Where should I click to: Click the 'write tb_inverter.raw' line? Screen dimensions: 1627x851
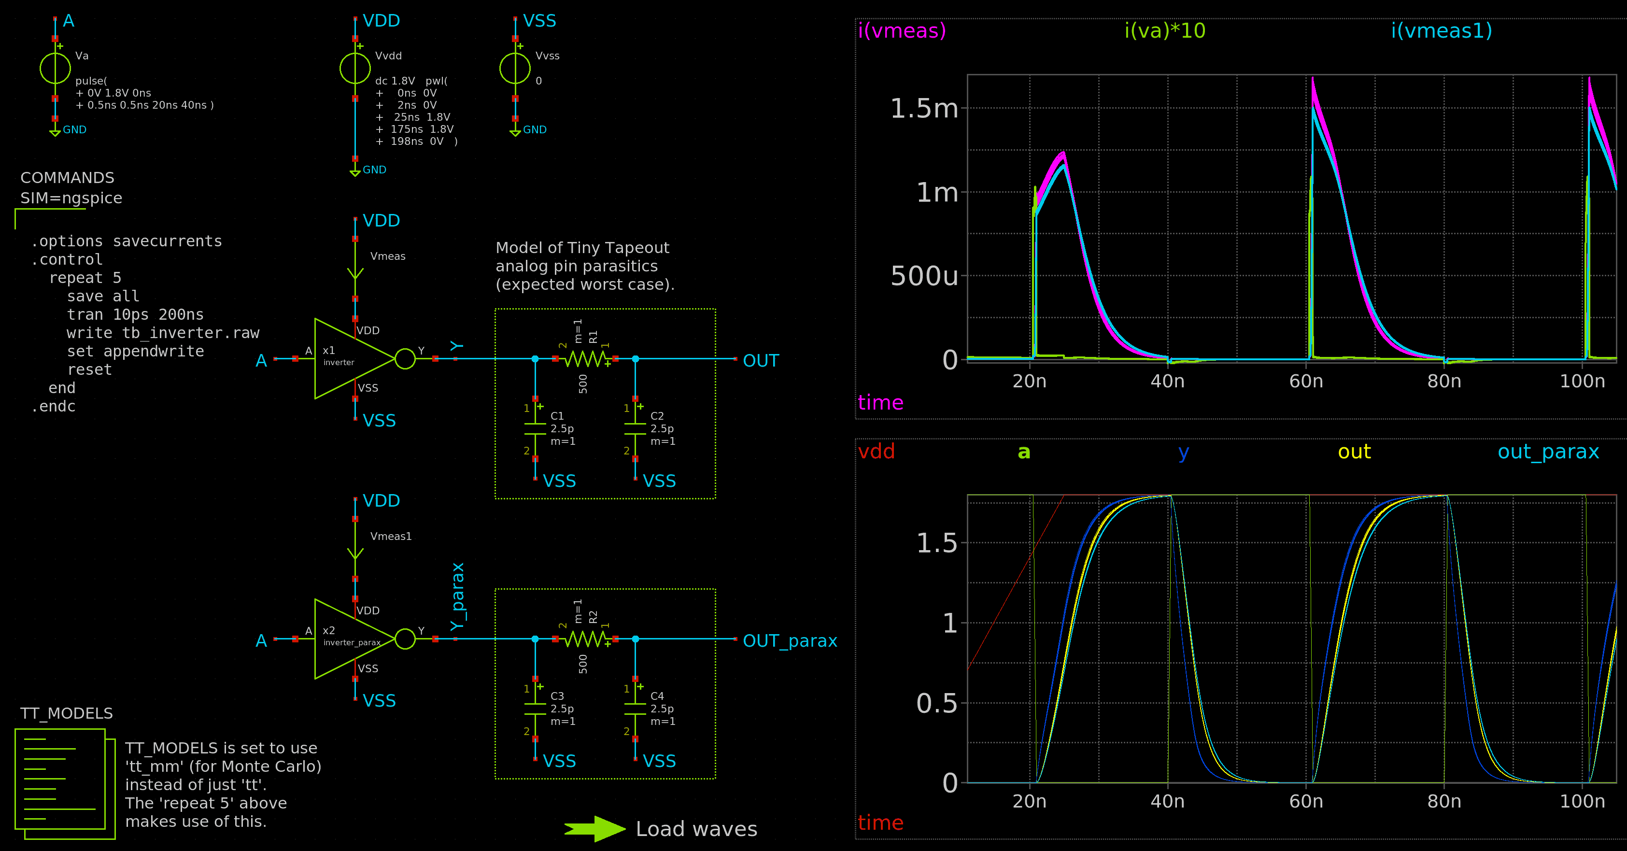point(163,333)
